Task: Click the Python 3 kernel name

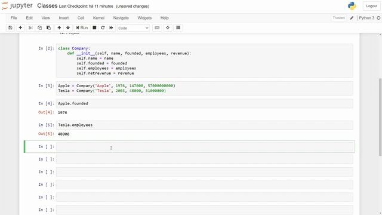Action: point(366,18)
